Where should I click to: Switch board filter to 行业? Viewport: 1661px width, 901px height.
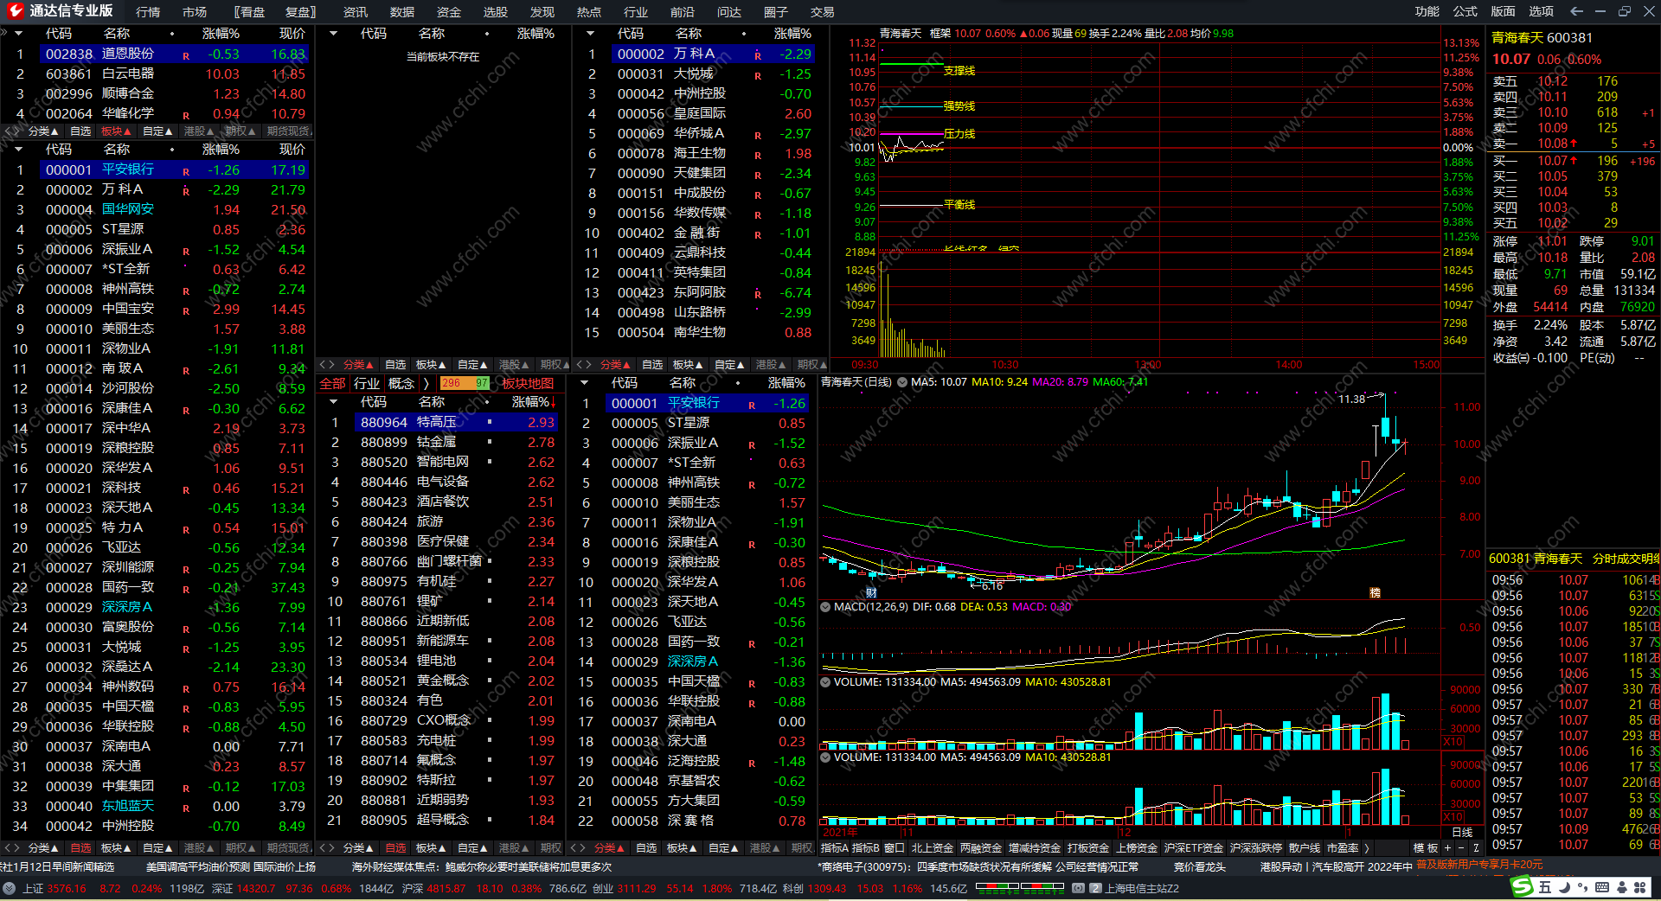click(x=367, y=383)
